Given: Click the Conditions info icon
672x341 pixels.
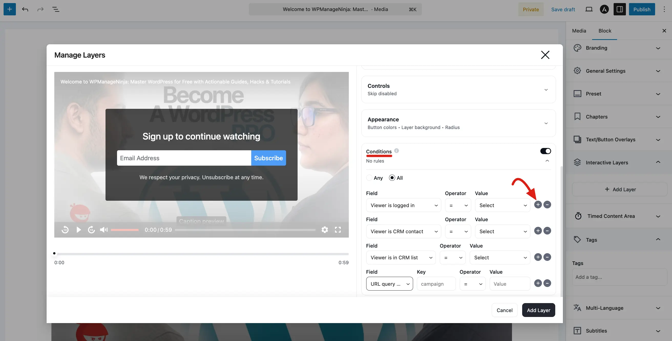Looking at the screenshot, I should point(396,151).
